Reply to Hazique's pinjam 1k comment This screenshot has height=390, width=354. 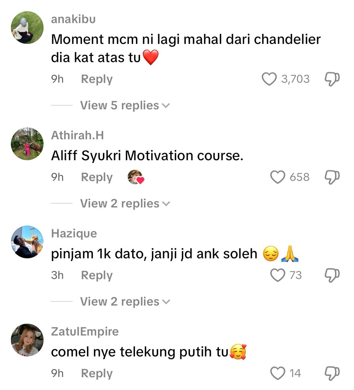[97, 275]
